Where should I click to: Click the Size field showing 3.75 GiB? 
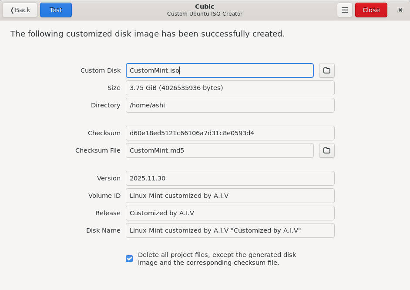coord(230,88)
